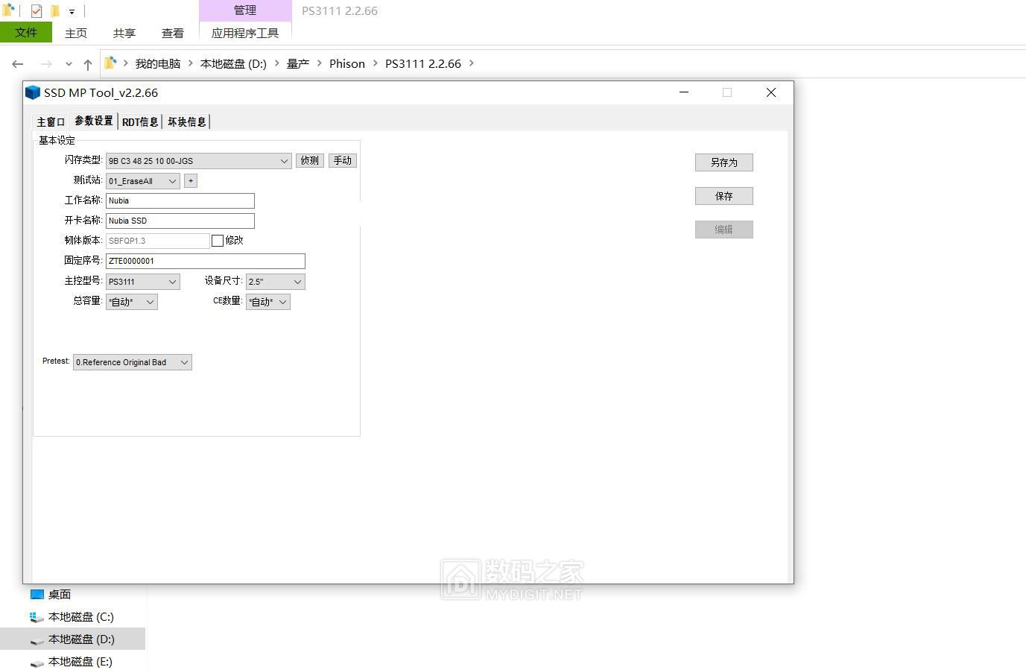
Task: Click the up-one-level arrow in Explorer
Action: [x=88, y=64]
